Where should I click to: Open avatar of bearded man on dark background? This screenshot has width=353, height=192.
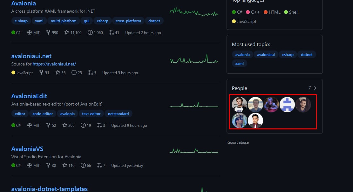coord(303,105)
